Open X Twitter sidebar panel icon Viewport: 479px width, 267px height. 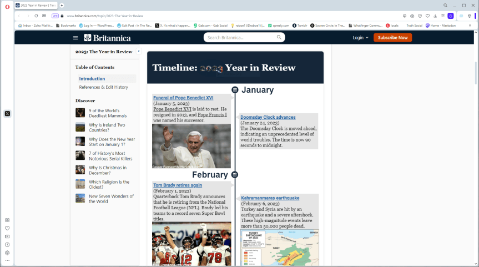pos(7,114)
